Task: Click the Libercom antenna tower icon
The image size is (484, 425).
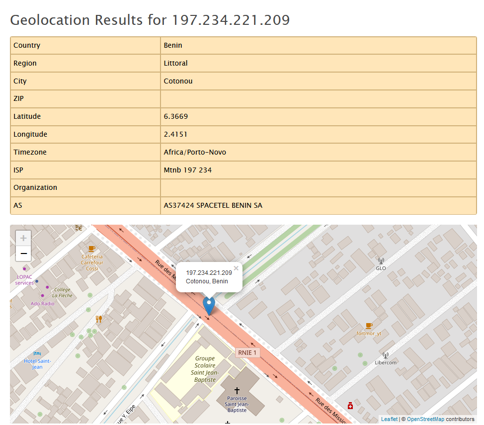Action: pos(385,355)
